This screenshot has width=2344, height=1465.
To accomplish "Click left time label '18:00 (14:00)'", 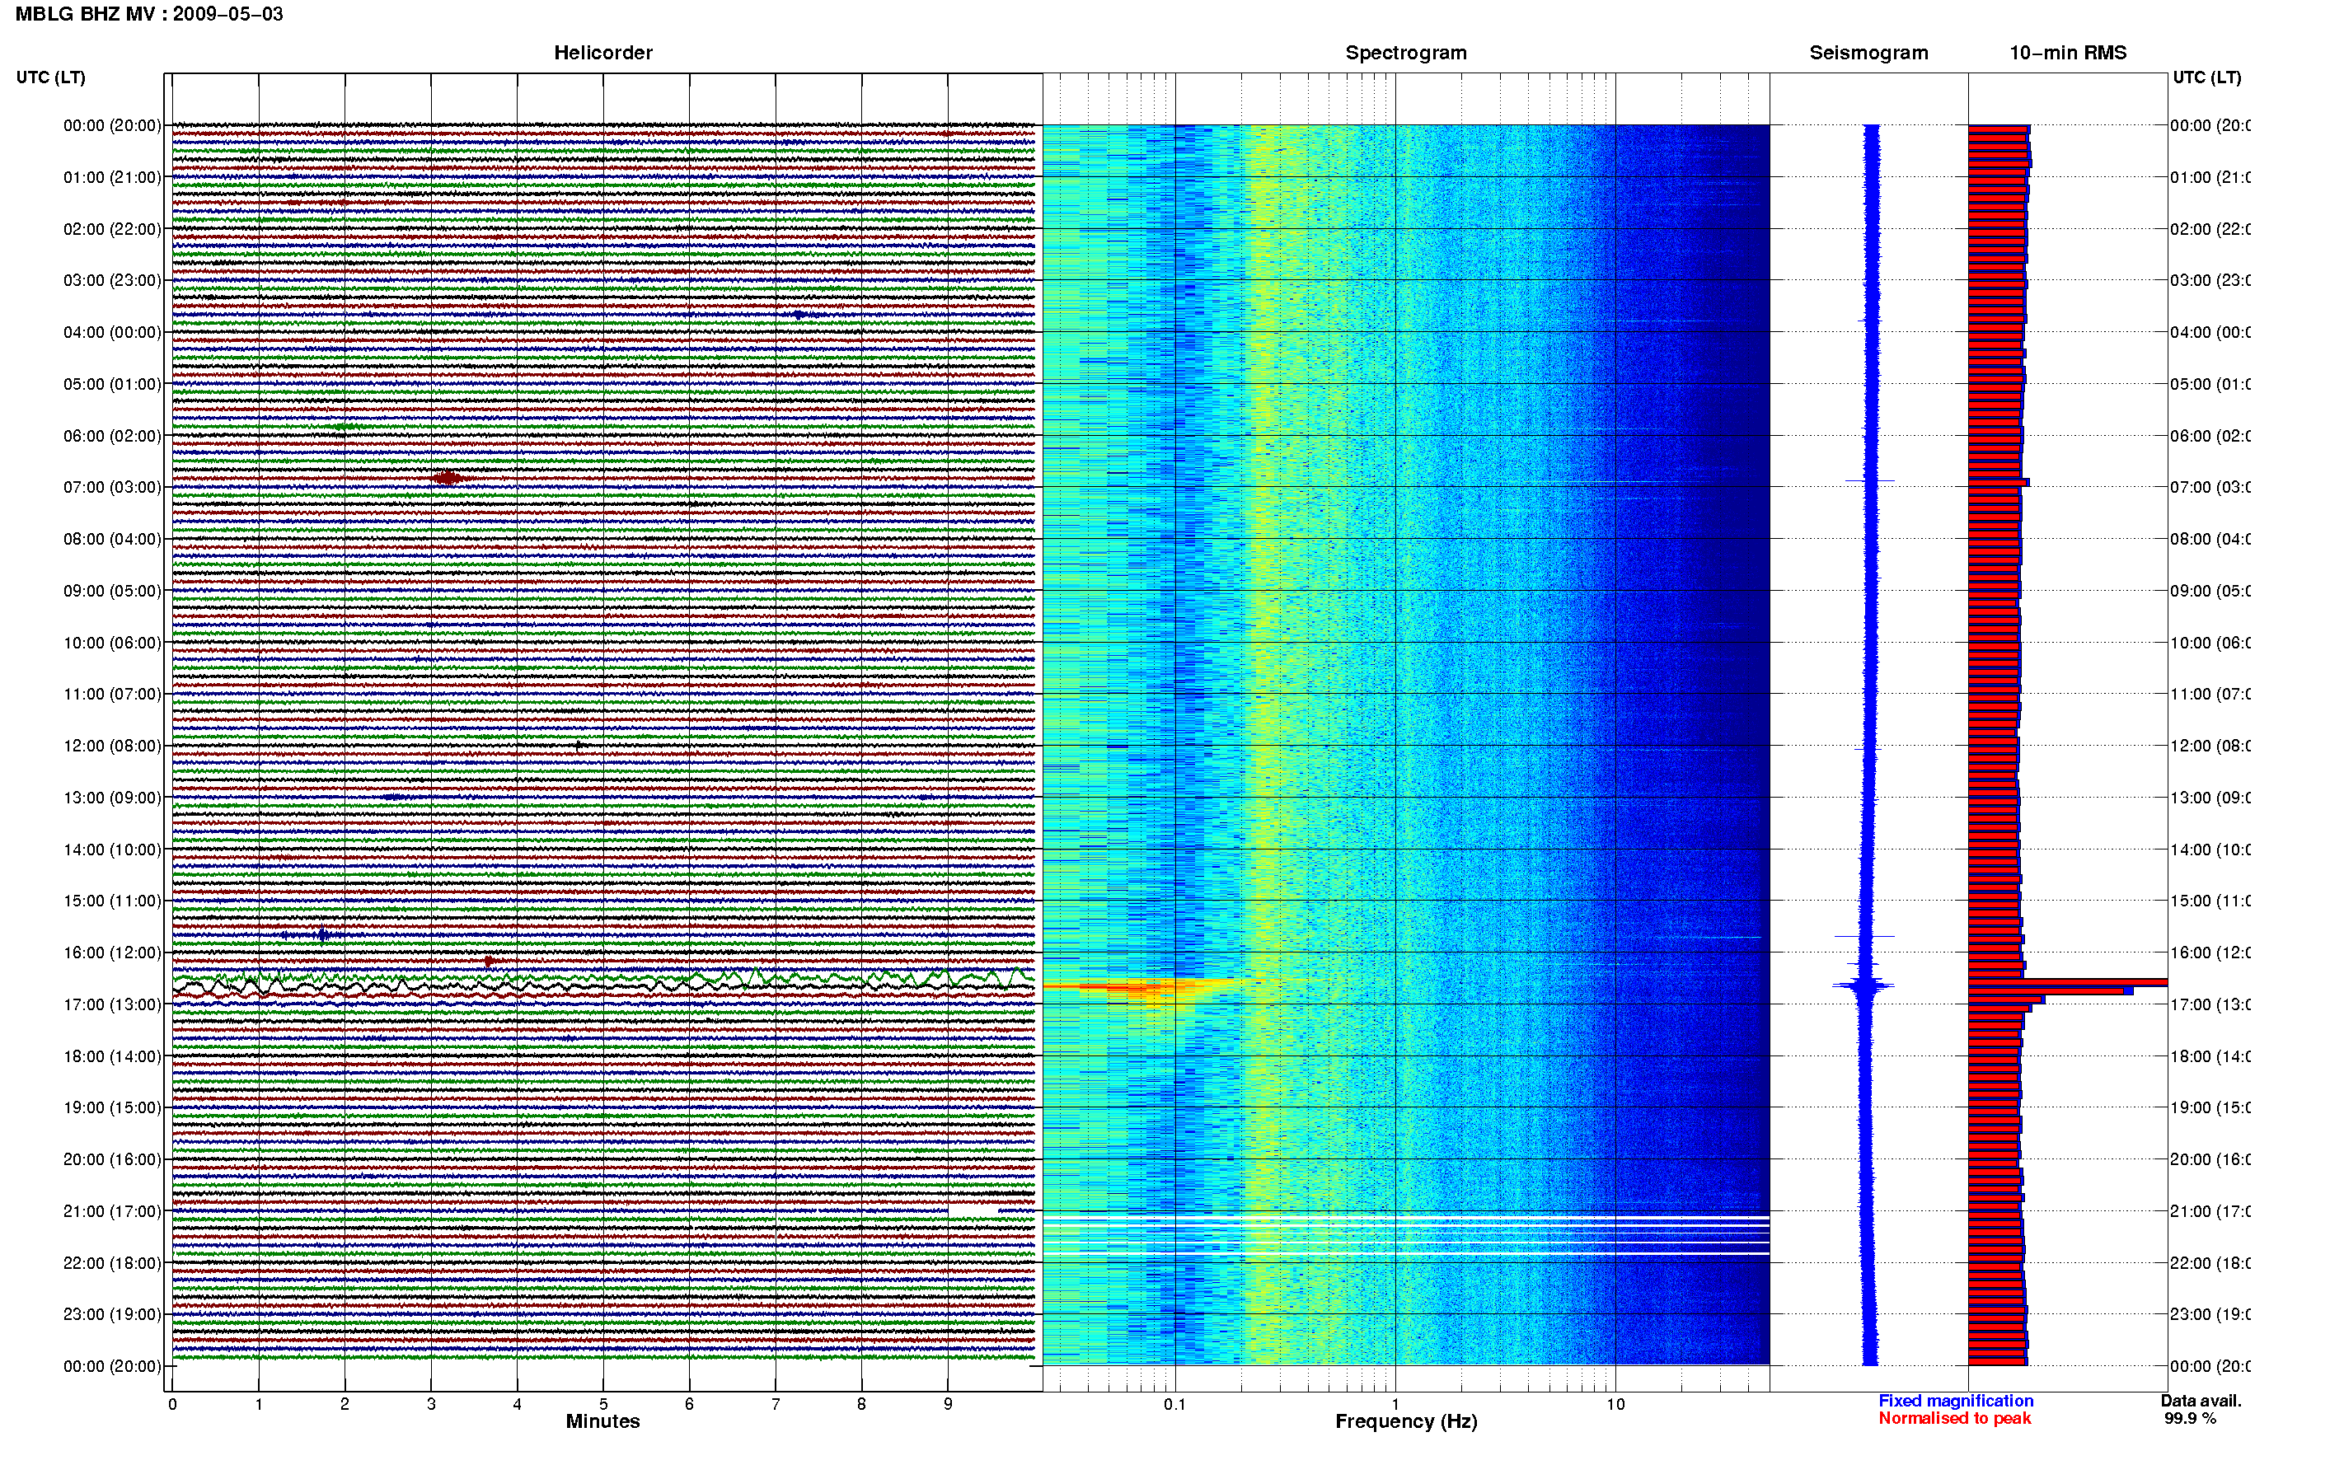I will pyautogui.click(x=112, y=1056).
